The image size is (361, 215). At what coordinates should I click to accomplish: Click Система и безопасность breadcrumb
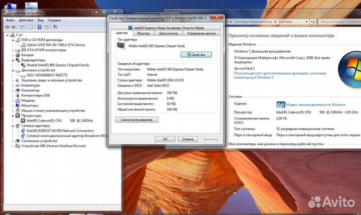click(253, 22)
